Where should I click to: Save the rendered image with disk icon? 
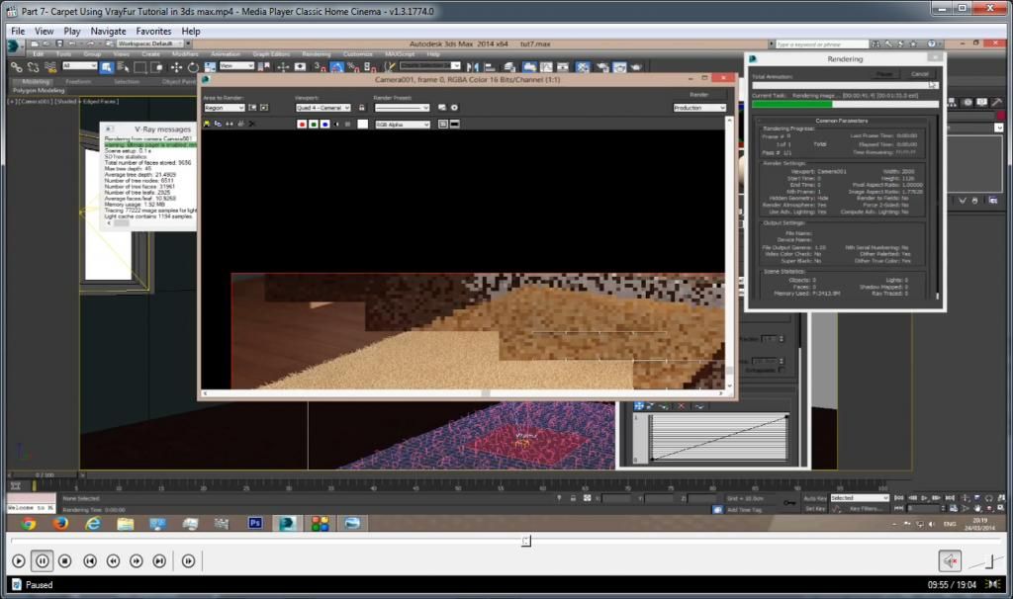(x=207, y=124)
